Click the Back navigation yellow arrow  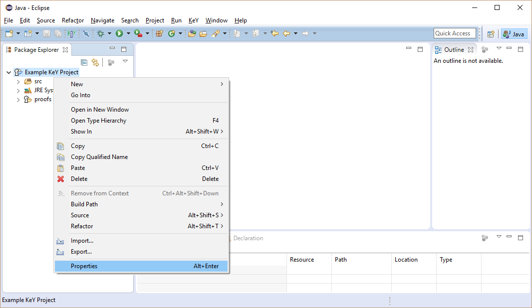tap(286, 33)
